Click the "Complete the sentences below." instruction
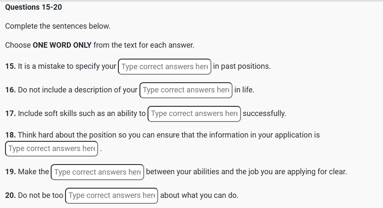Screen dimensions: 383x208 tap(57, 26)
